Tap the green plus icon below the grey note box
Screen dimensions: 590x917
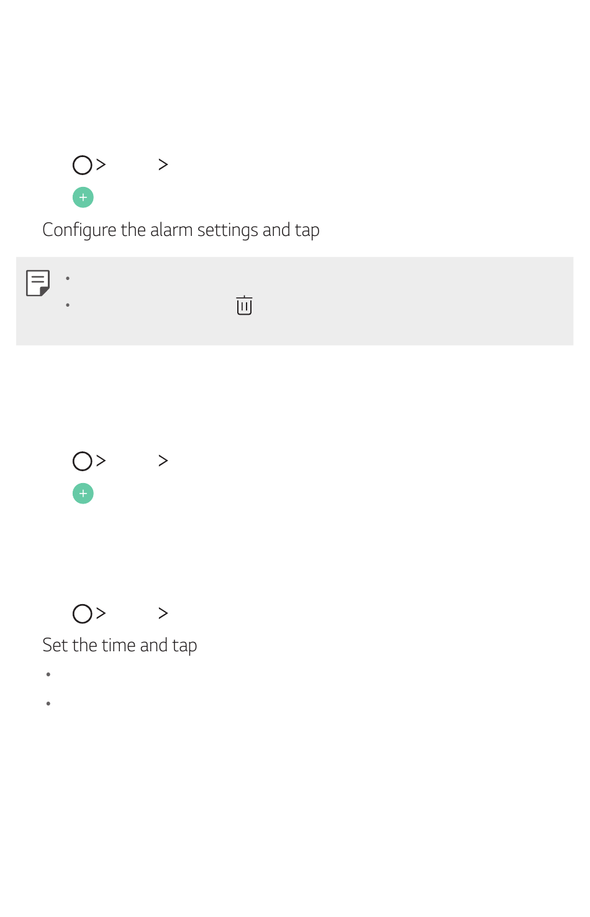click(83, 494)
